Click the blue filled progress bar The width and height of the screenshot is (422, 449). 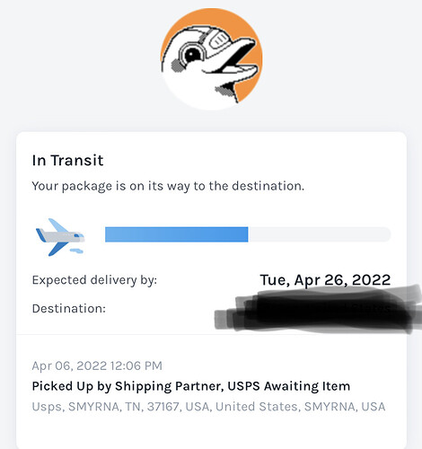(177, 234)
